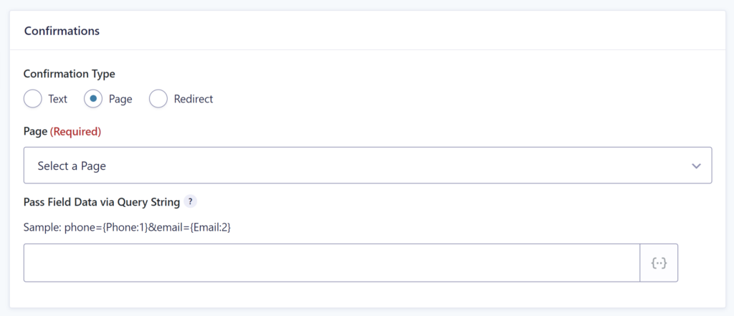The height and width of the screenshot is (316, 734).
Task: Click the Confirmations section heading
Action: pos(62,31)
